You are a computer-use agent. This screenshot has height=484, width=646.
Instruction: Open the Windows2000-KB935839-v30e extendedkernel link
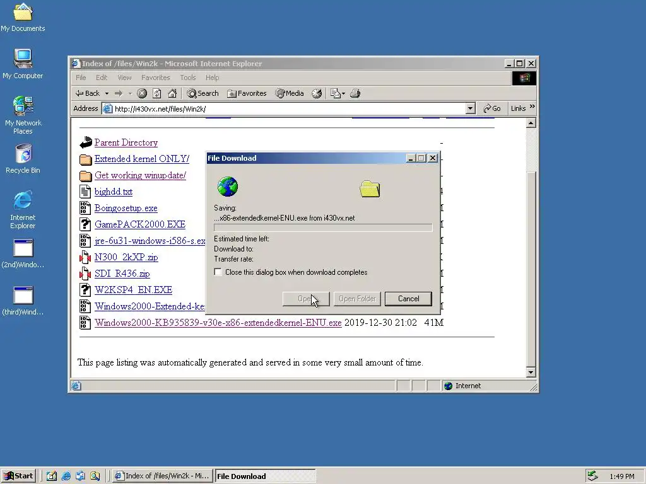point(218,323)
